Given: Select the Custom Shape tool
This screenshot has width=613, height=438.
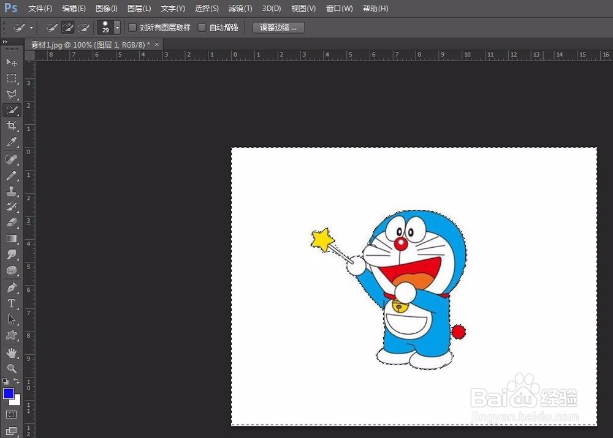Looking at the screenshot, I should click(x=11, y=335).
